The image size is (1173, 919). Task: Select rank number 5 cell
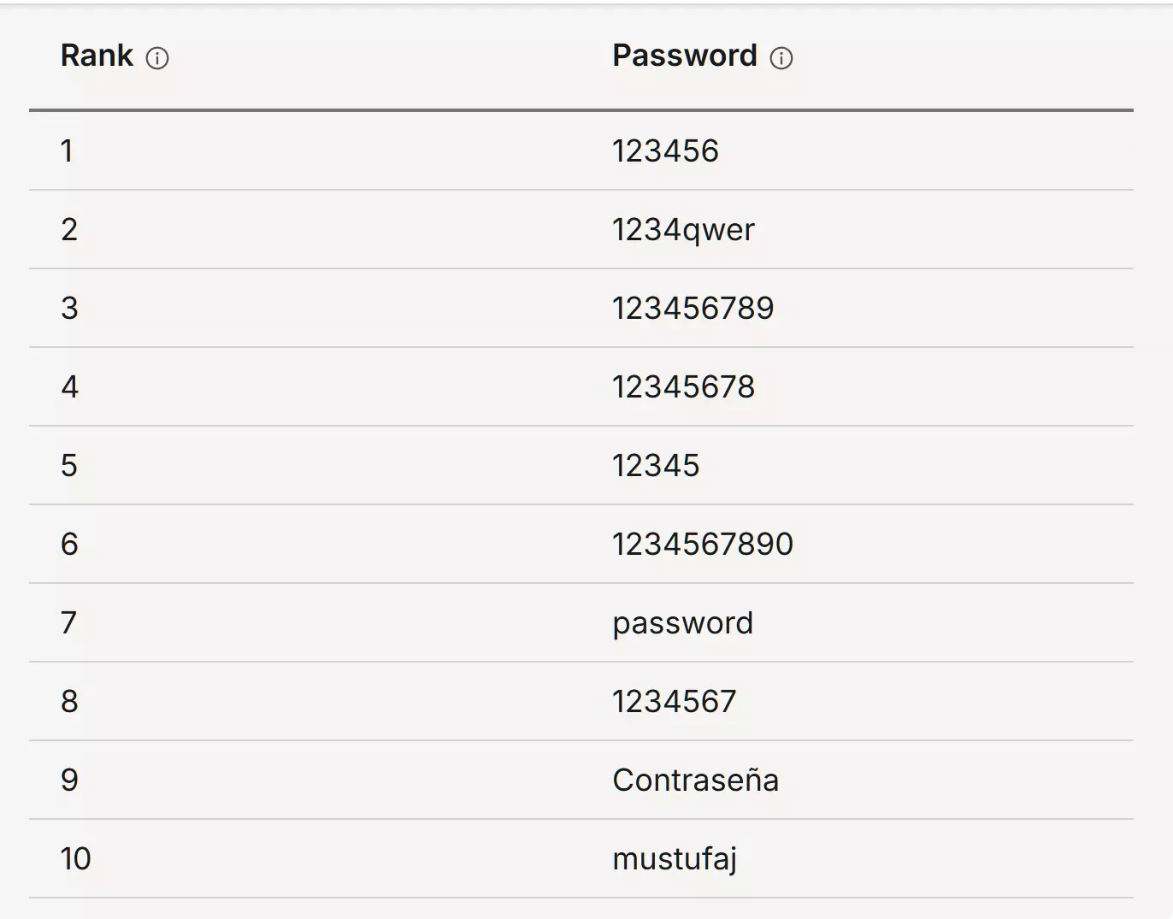pyautogui.click(x=69, y=466)
